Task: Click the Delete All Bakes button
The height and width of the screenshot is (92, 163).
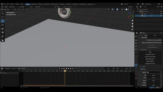Action: click(x=150, y=61)
